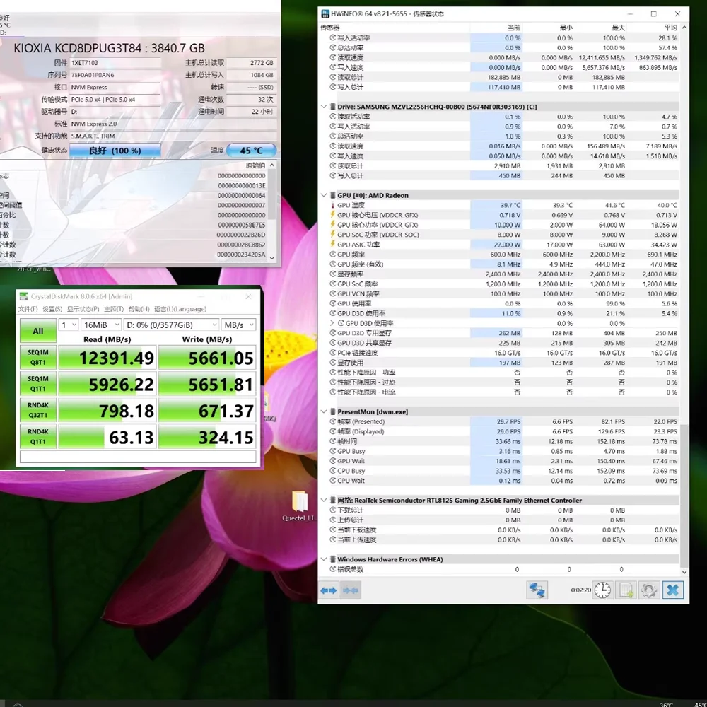Collapse the PresentMon dwm.exe sensor group
This screenshot has width=707, height=707.
(323, 411)
